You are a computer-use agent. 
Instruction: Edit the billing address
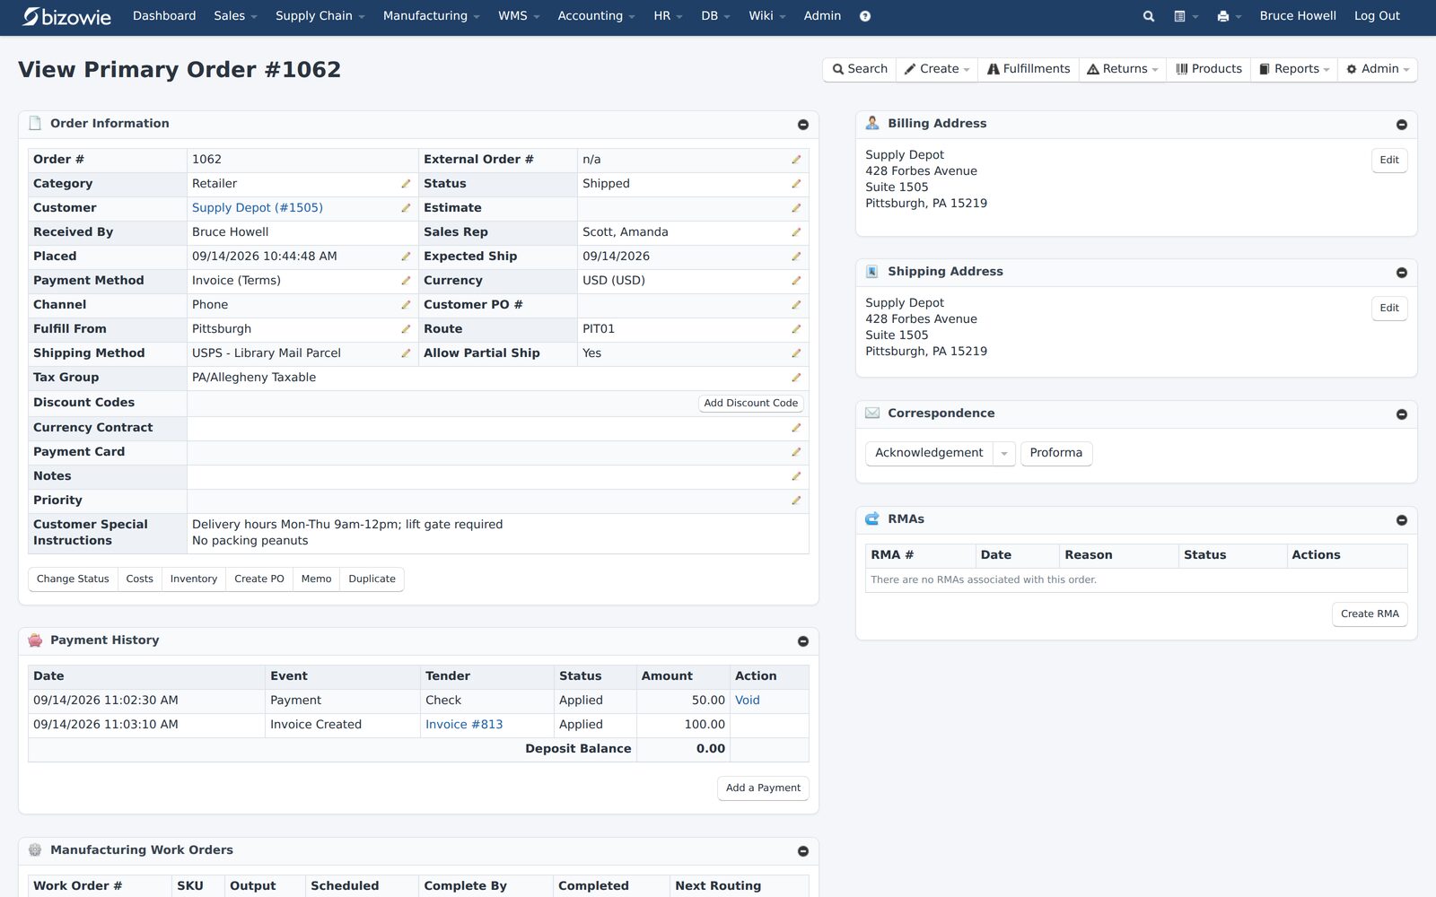coord(1389,161)
